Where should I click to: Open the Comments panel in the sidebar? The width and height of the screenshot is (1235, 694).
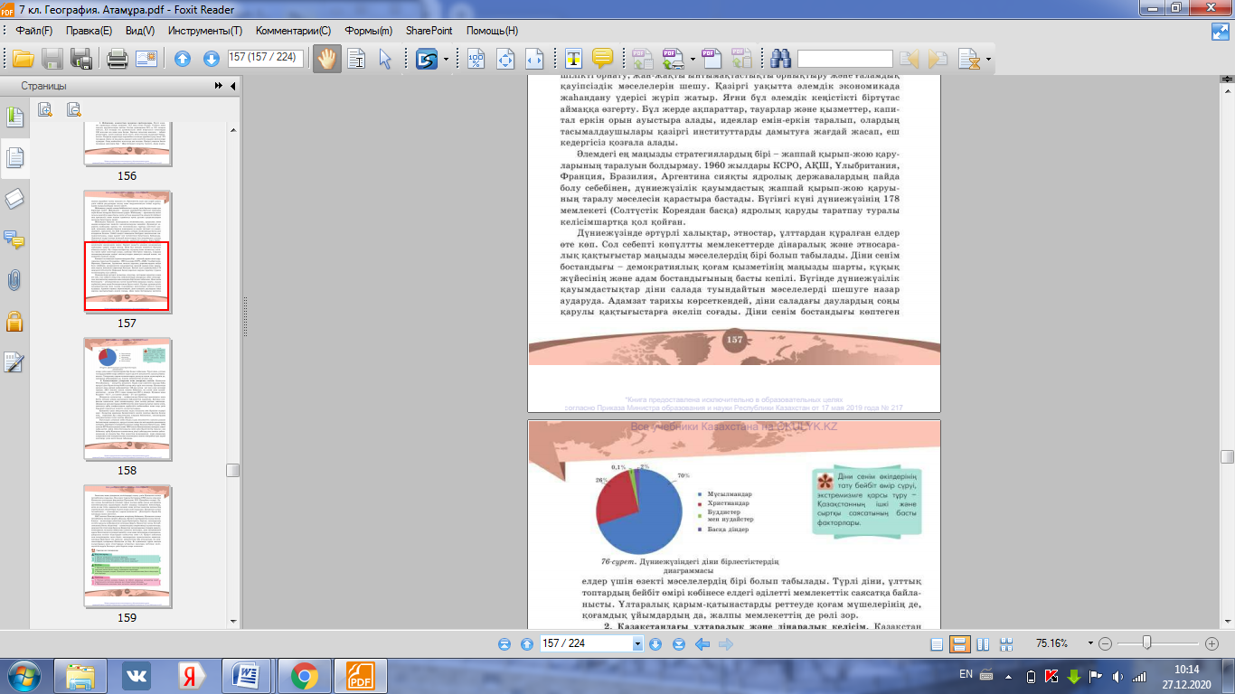pyautogui.click(x=14, y=239)
